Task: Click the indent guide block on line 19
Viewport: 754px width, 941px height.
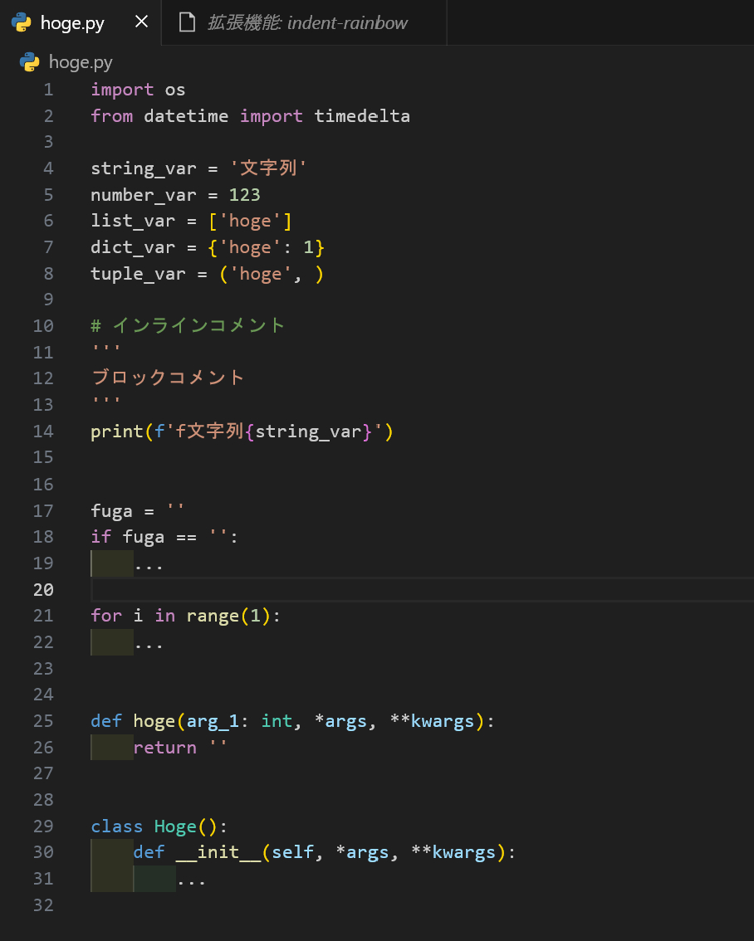Action: (x=110, y=563)
